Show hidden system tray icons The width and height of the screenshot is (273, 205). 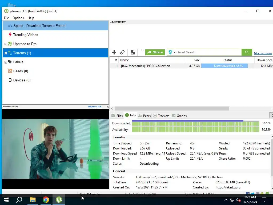[226, 200]
